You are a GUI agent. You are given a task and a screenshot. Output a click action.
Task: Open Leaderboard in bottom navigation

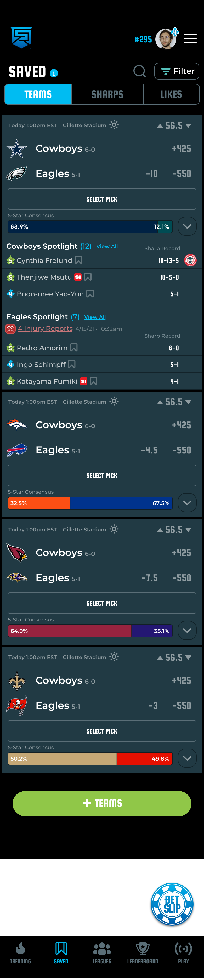pos(143,953)
